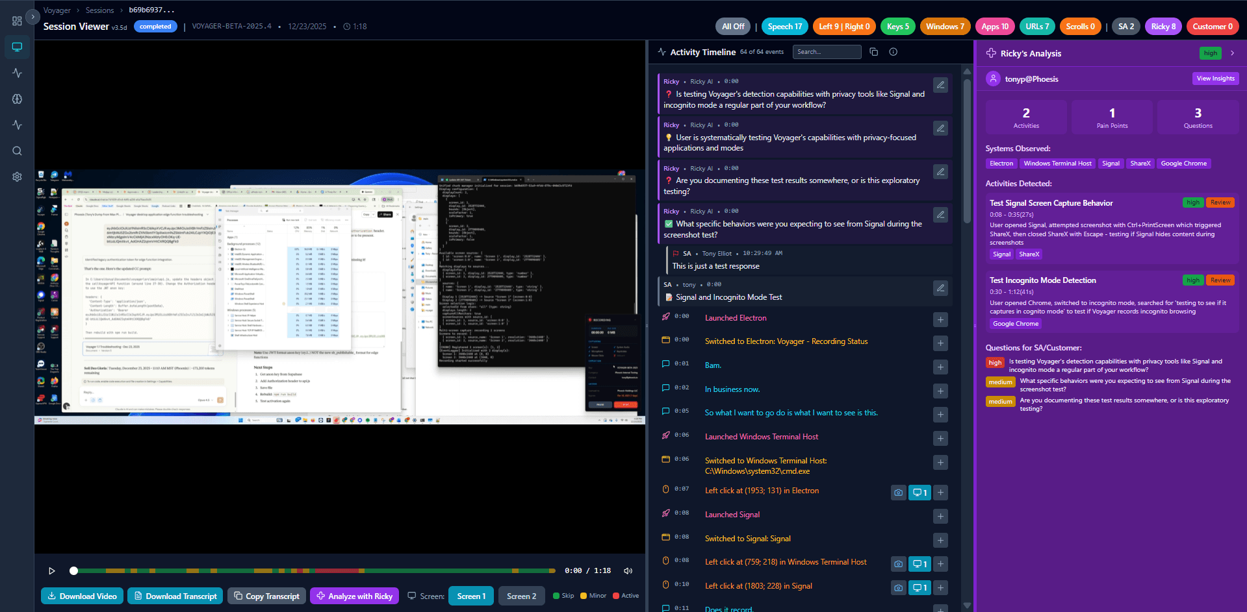Open the Sessions breadcrumb link
The height and width of the screenshot is (612, 1247).
(99, 10)
